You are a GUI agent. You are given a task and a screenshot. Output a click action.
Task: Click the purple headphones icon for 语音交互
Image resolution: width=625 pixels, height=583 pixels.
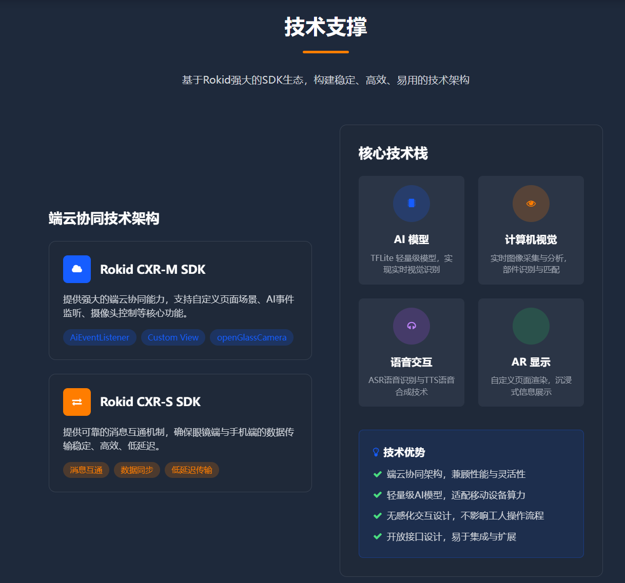[x=412, y=326]
